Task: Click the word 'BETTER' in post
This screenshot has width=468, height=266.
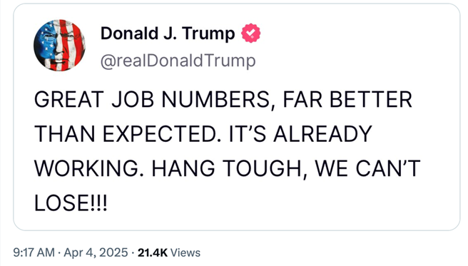Action: tap(371, 100)
